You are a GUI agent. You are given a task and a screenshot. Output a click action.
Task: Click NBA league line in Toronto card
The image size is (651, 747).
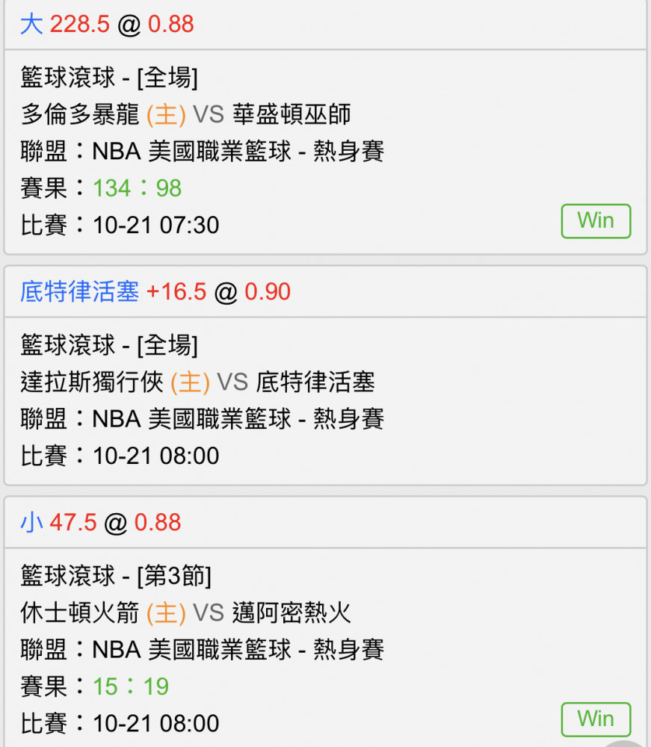202,151
